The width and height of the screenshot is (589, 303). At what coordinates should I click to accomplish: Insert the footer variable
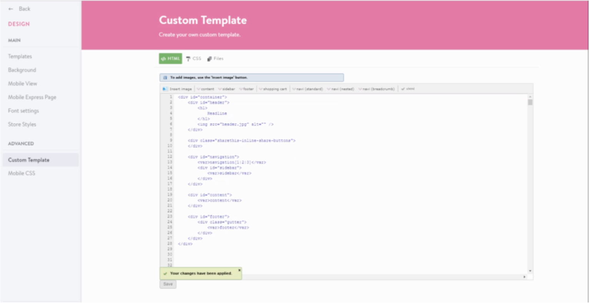point(246,89)
